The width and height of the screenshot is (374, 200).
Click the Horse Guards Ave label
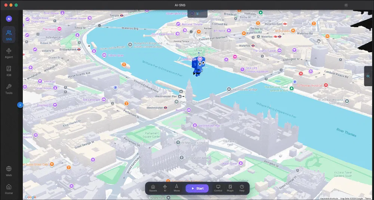[79, 75]
